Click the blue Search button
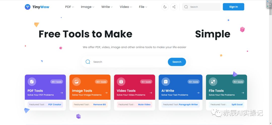Image resolution: width=272 pixels, height=125 pixels. 177,62
